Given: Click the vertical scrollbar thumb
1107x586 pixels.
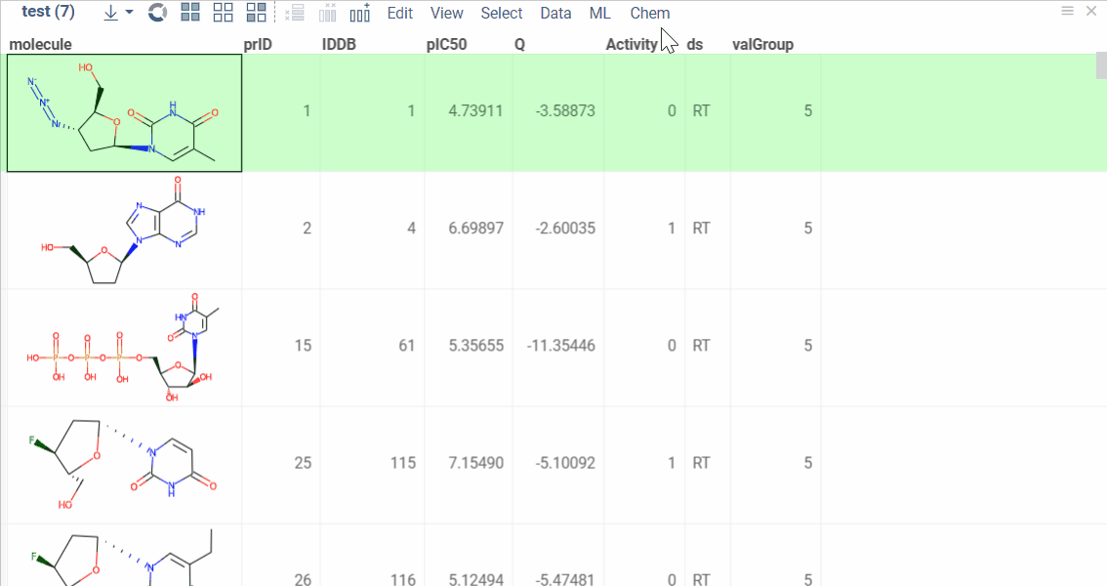Looking at the screenshot, I should click(x=1101, y=65).
